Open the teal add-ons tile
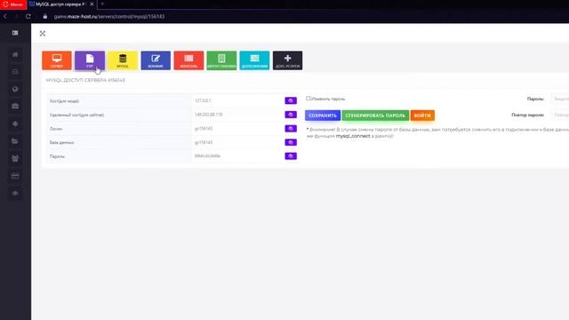Viewport: 569px width, 320px height. point(254,60)
